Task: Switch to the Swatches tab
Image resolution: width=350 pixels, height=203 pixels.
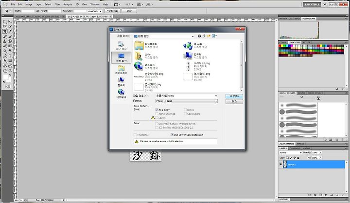Action: click(295, 42)
